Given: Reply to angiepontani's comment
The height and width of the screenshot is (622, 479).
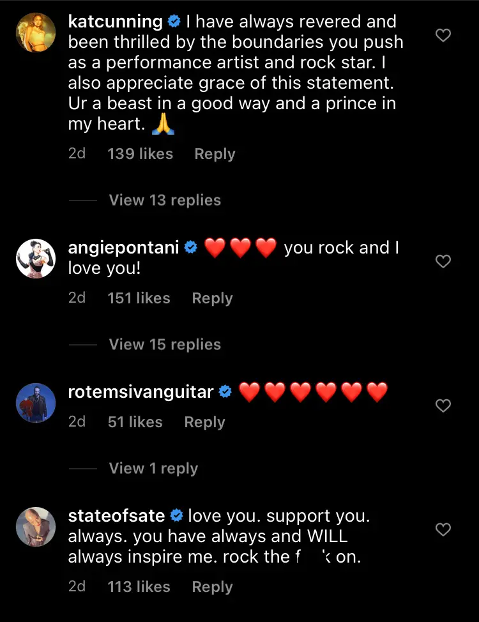Looking at the screenshot, I should (212, 298).
